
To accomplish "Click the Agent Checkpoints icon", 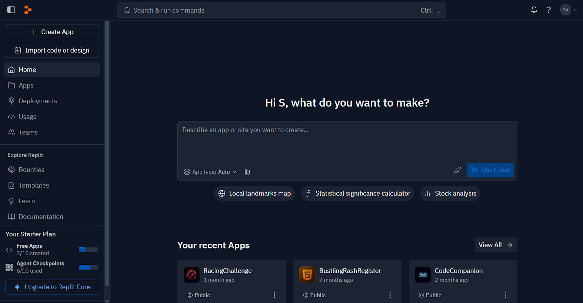I will pyautogui.click(x=9, y=267).
